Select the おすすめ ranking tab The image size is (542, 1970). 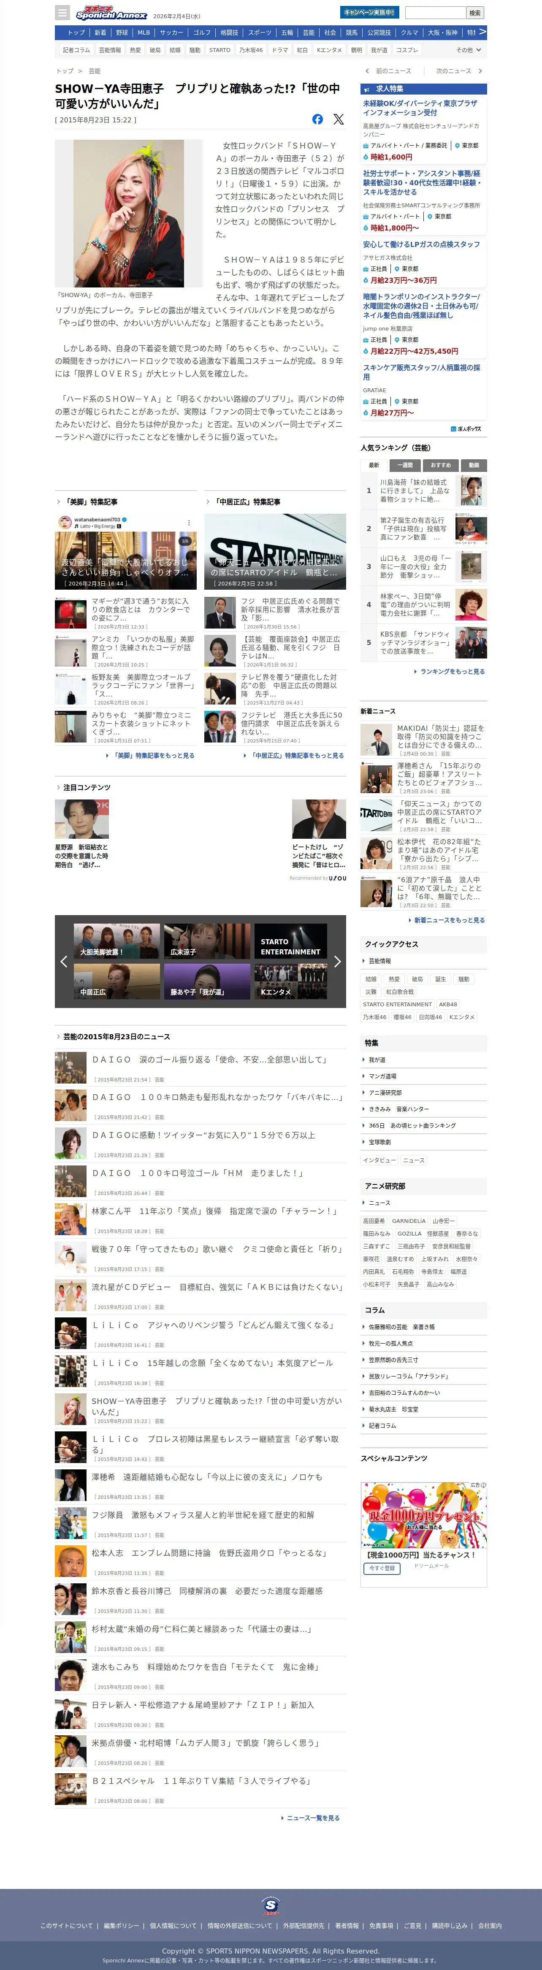pyautogui.click(x=440, y=465)
